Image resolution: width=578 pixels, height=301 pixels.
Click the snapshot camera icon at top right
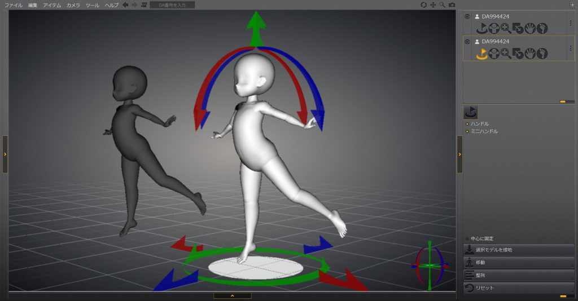[452, 5]
